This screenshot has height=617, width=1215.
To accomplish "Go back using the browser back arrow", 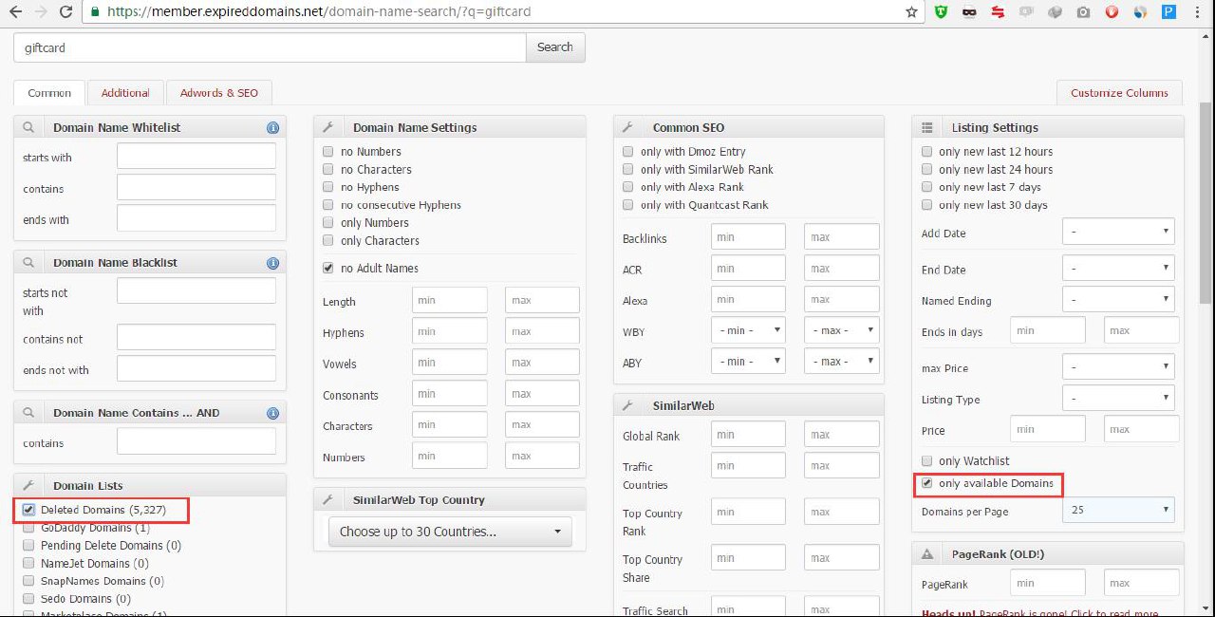I will (x=15, y=12).
